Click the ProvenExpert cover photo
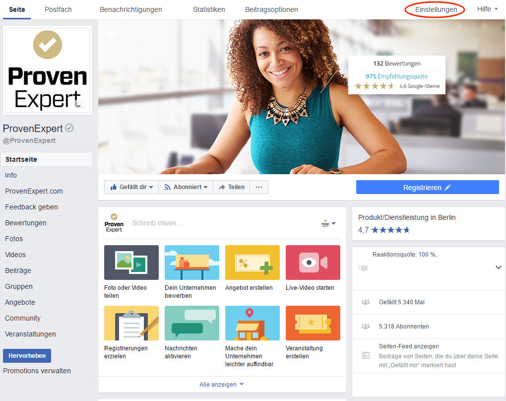Screen dimensions: 506x401 302,97
